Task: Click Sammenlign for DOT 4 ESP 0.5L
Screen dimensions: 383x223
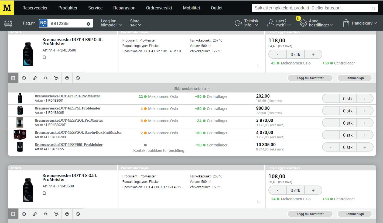Action: click(x=355, y=78)
